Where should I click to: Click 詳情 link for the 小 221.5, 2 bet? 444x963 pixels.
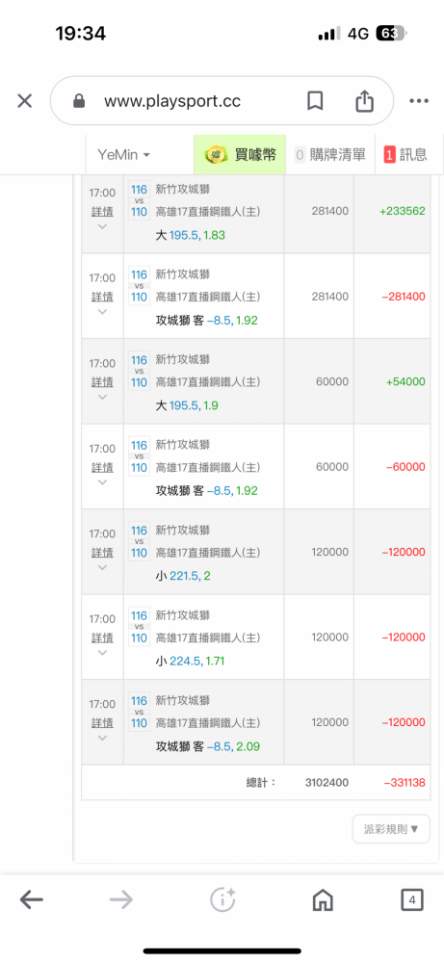coord(102,553)
